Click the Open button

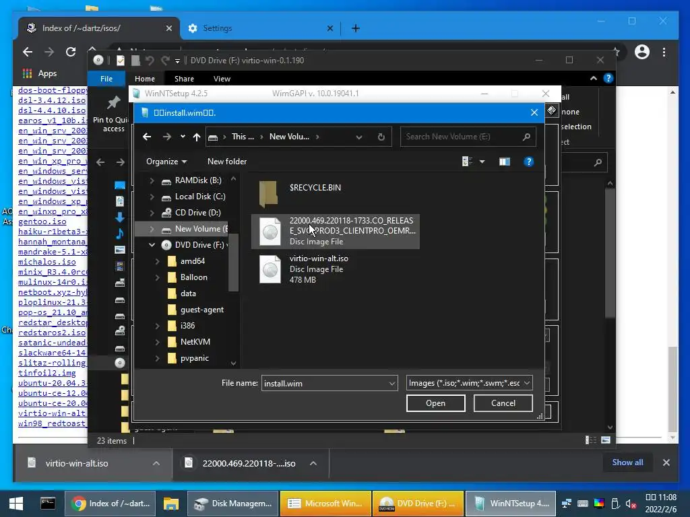(436, 403)
